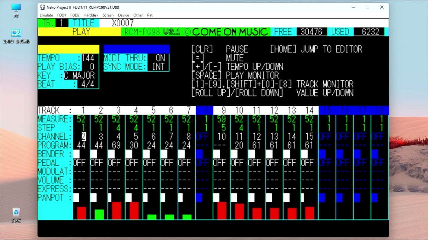Click measure value 59 of track 9
Viewport: 428px width, 240px height.
[221, 119]
